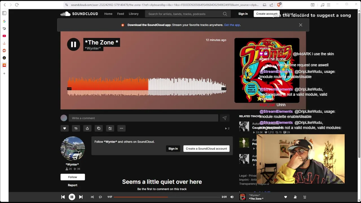Open the wallet/search icon near media control
The image size is (361, 203).
(x=312, y=5)
